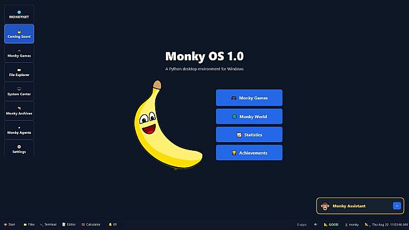Open the Achievements button
The image size is (409, 230).
click(249, 153)
